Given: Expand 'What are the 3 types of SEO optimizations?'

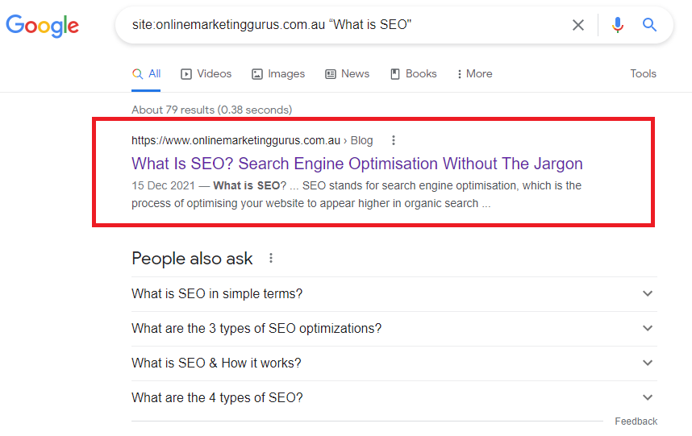Looking at the screenshot, I should (x=394, y=329).
